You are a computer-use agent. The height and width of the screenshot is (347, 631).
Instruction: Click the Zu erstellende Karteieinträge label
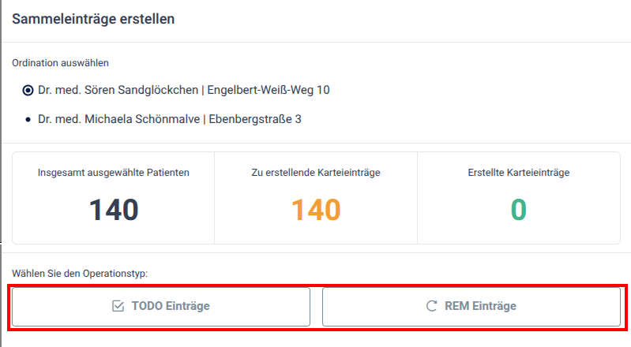point(316,173)
